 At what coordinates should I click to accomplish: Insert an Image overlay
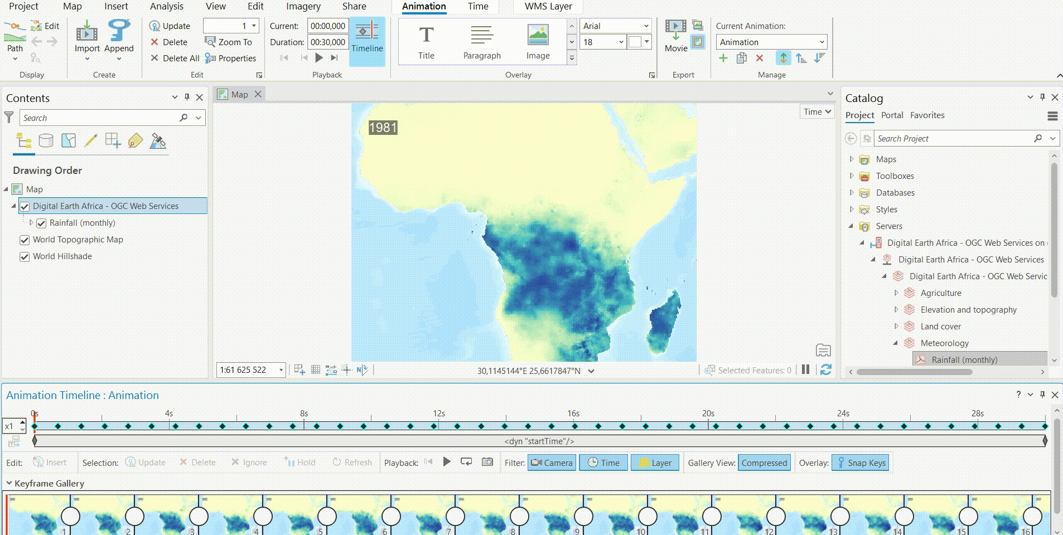(x=538, y=42)
